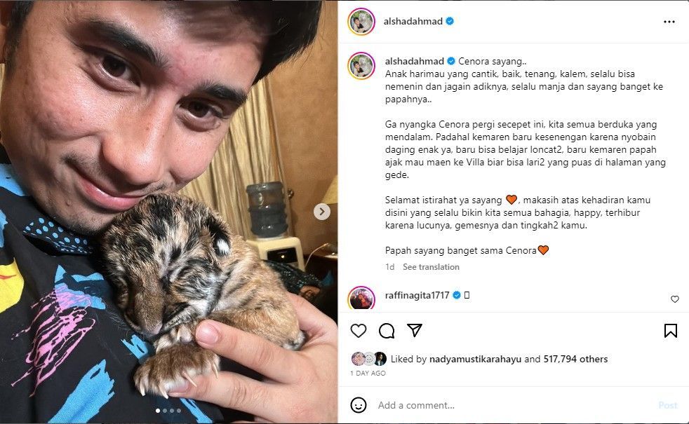
Task: Click raffinagita1717 avatar thumbnail
Action: [361, 298]
